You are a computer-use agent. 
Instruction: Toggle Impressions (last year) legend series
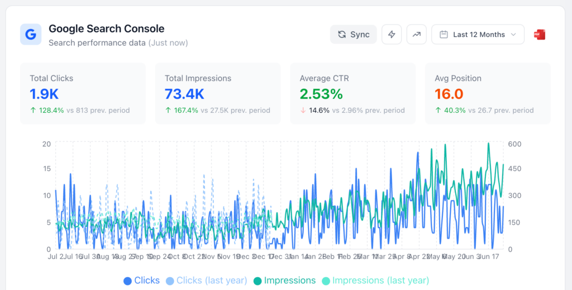375,280
